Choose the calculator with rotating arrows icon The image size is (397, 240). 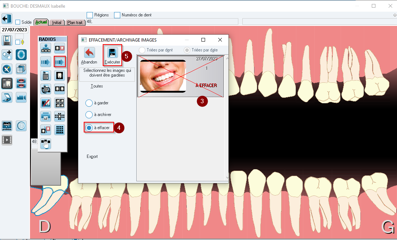click(x=46, y=89)
